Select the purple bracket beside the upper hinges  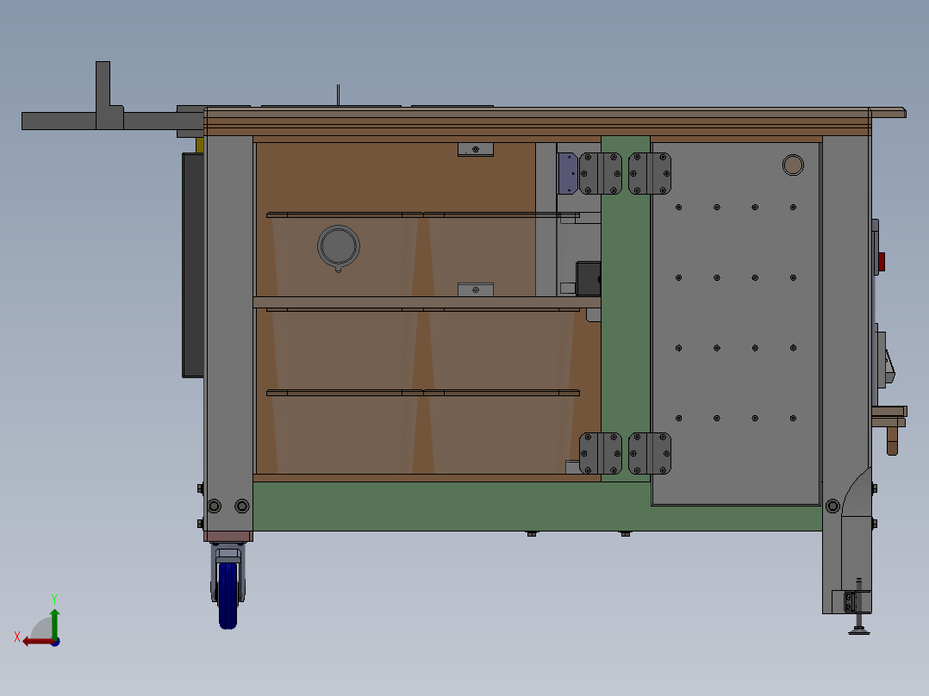coord(567,173)
